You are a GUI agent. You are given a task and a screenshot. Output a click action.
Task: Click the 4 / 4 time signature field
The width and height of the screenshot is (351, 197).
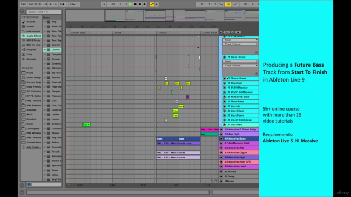53,4
